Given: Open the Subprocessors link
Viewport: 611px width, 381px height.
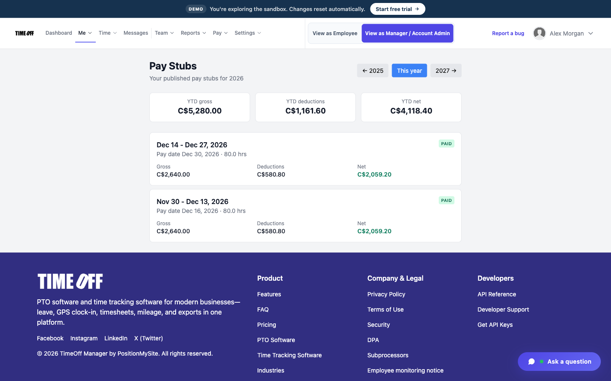Looking at the screenshot, I should click(x=388, y=355).
